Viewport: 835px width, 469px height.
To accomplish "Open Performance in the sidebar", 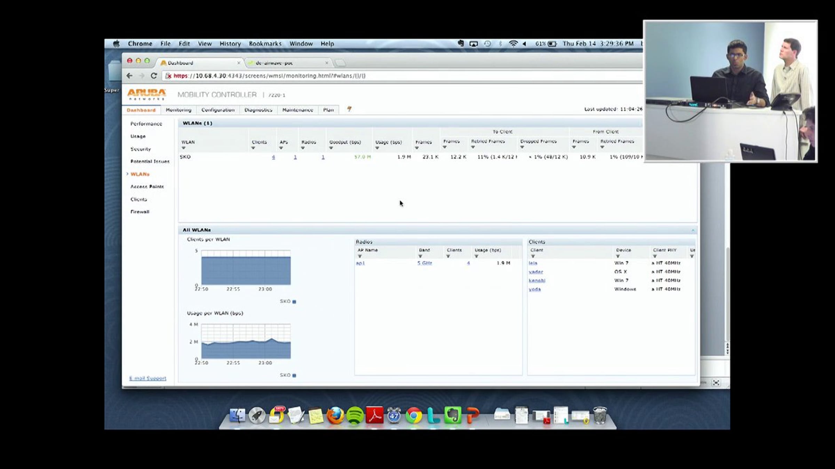I will point(146,124).
